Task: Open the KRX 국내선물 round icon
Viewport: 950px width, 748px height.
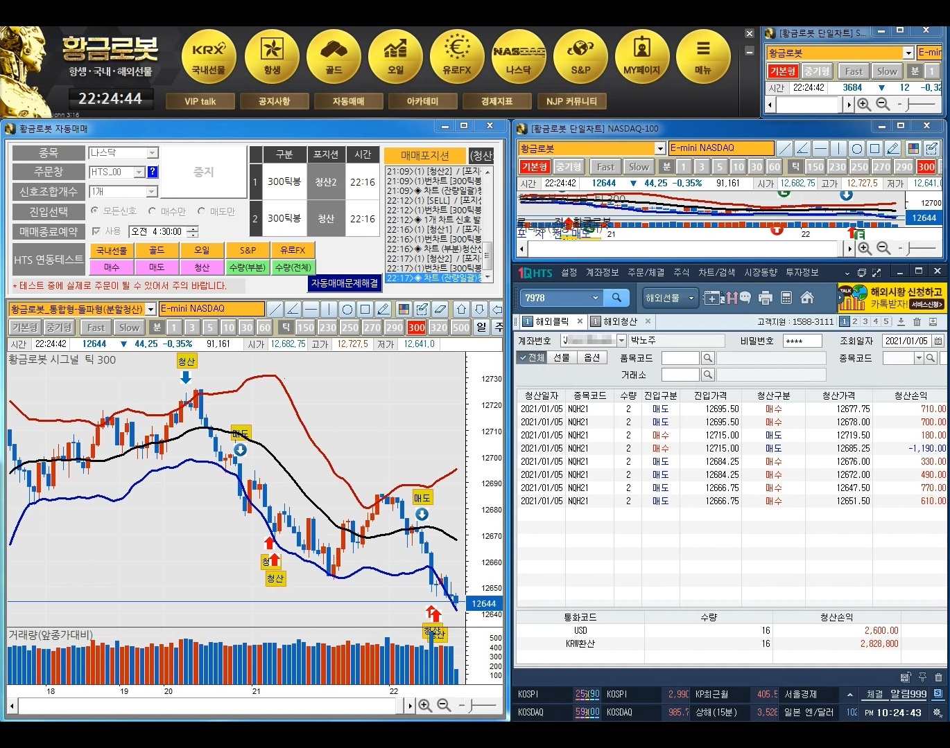Action: click(209, 57)
